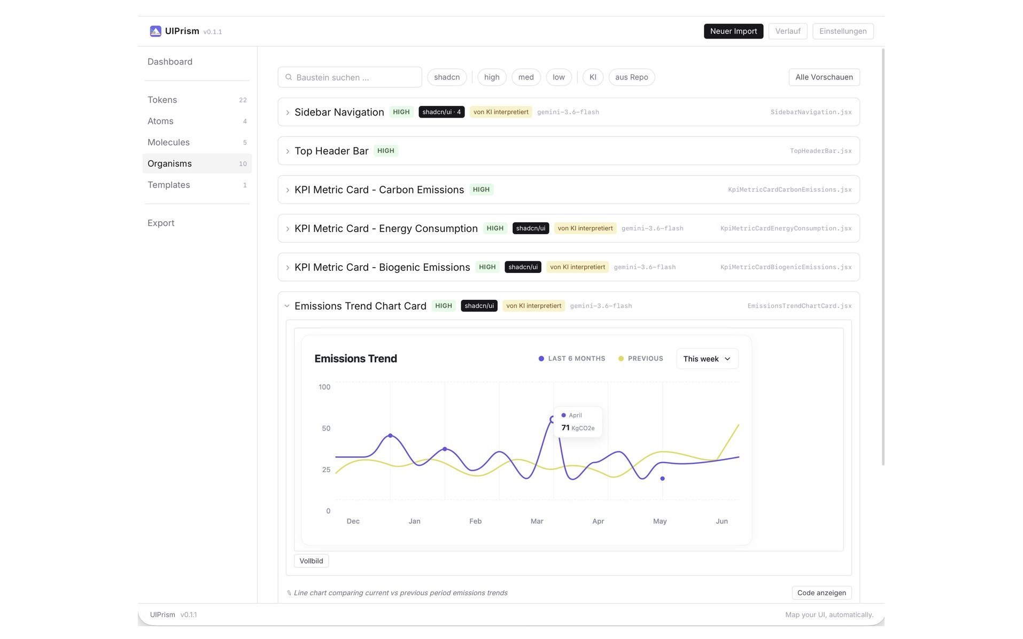Screen dimensions: 1023x639
Task: Collapse the Emissions Trend Chart Card
Action: point(287,306)
